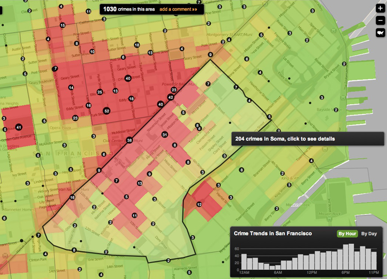The image size is (387, 279).
Task: Click the cluster marker labeled 38
Action: point(130,140)
